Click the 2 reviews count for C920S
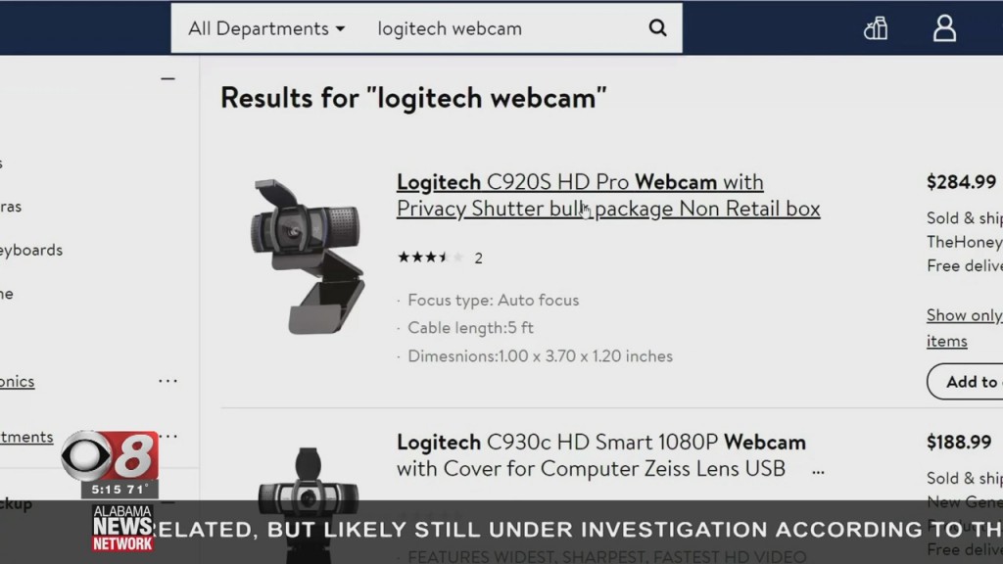Image resolution: width=1003 pixels, height=564 pixels. 478,258
